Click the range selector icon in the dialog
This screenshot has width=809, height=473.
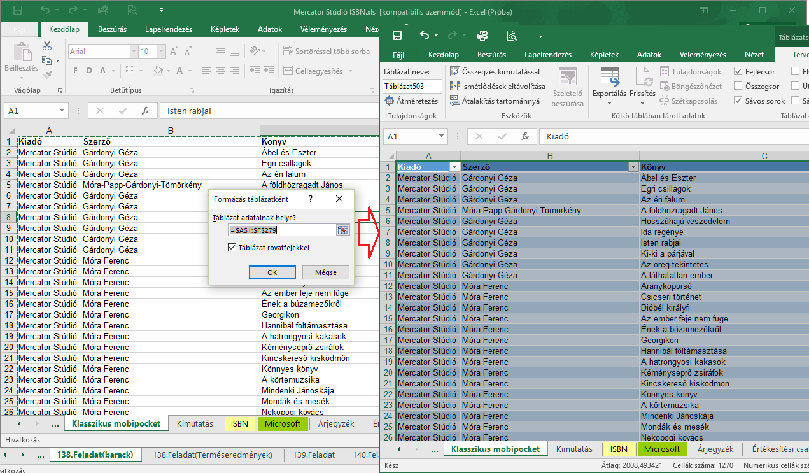pyautogui.click(x=343, y=230)
